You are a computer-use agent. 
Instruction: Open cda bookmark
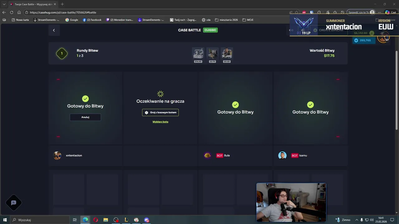206,20
